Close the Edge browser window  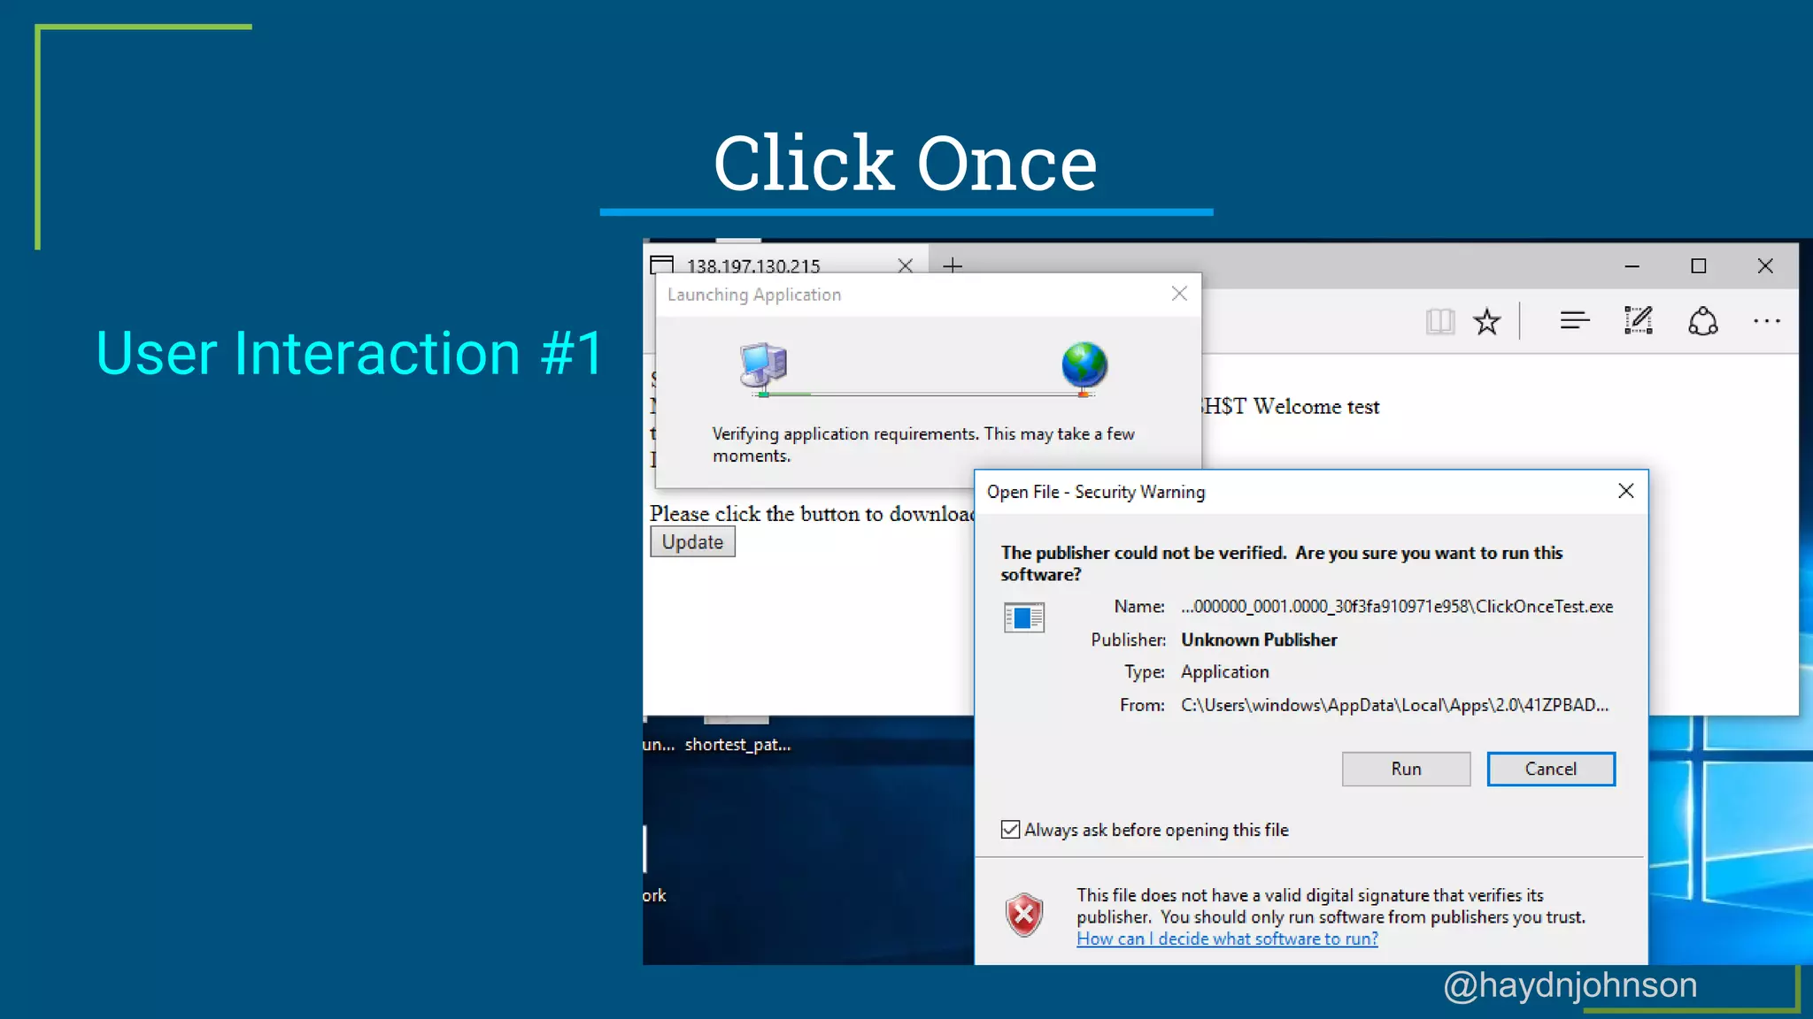pyautogui.click(x=1765, y=265)
